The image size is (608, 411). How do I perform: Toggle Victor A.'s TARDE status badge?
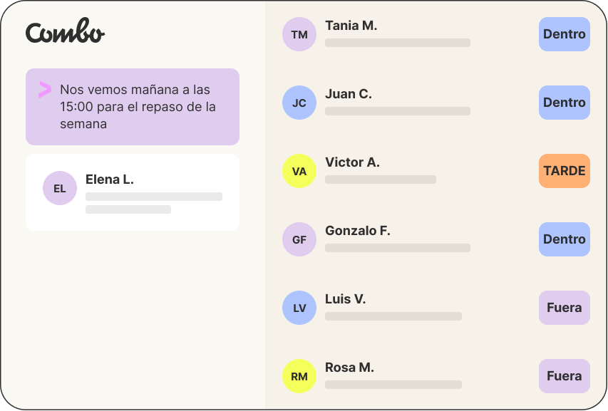[x=564, y=171]
